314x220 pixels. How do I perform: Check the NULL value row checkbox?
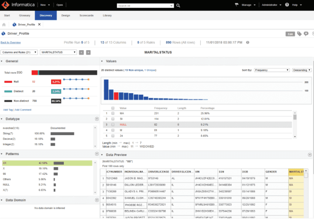[x=113, y=124]
